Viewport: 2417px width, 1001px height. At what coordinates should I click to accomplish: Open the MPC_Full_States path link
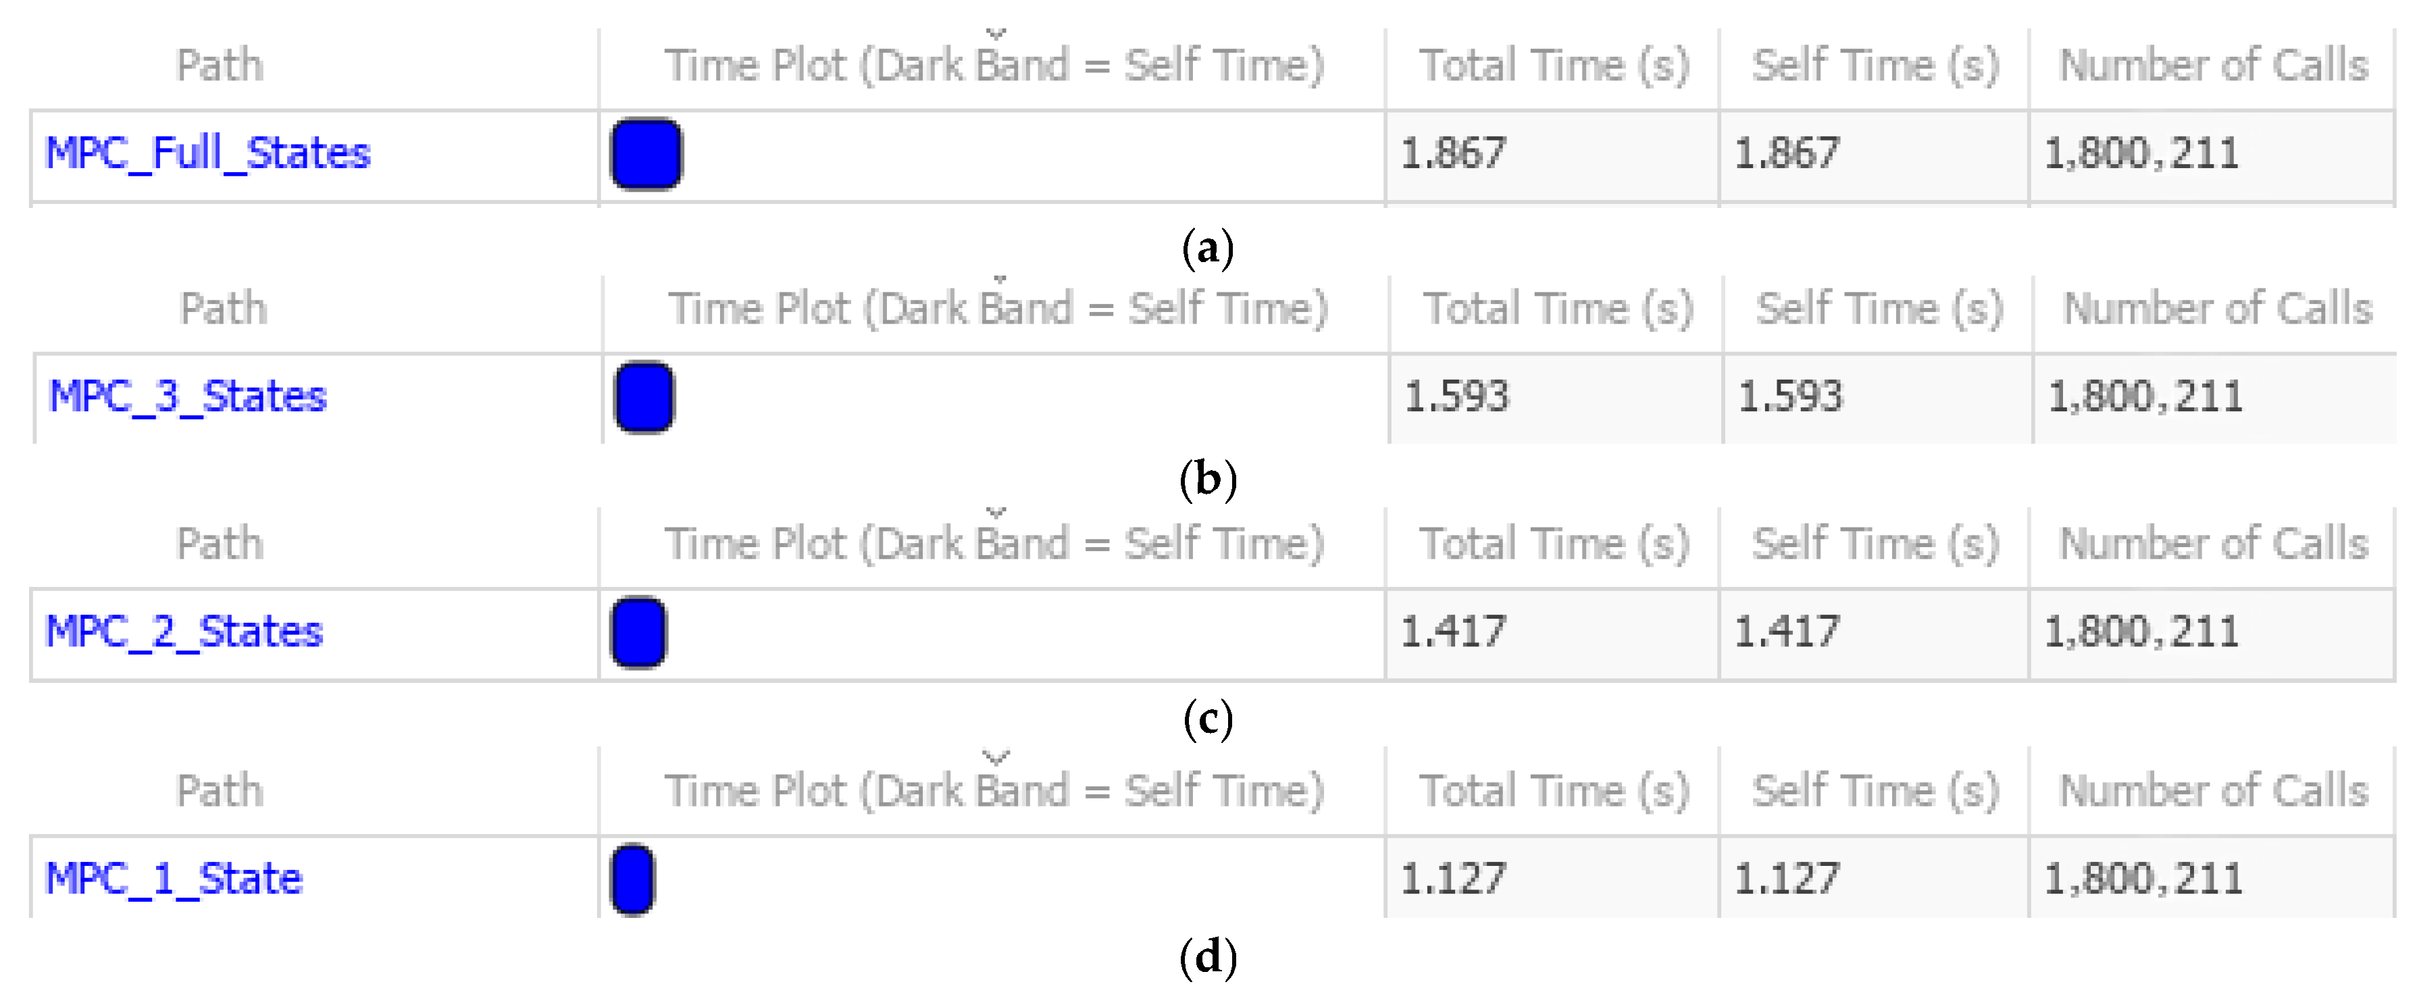click(207, 153)
